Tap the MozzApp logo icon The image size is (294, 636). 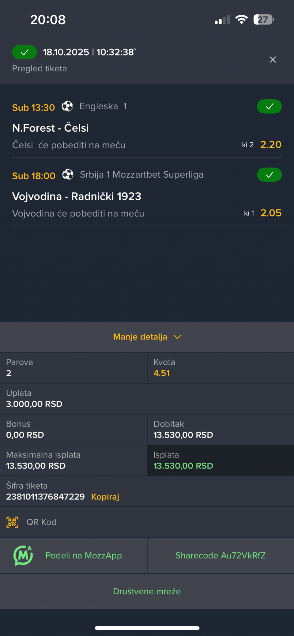click(x=23, y=555)
